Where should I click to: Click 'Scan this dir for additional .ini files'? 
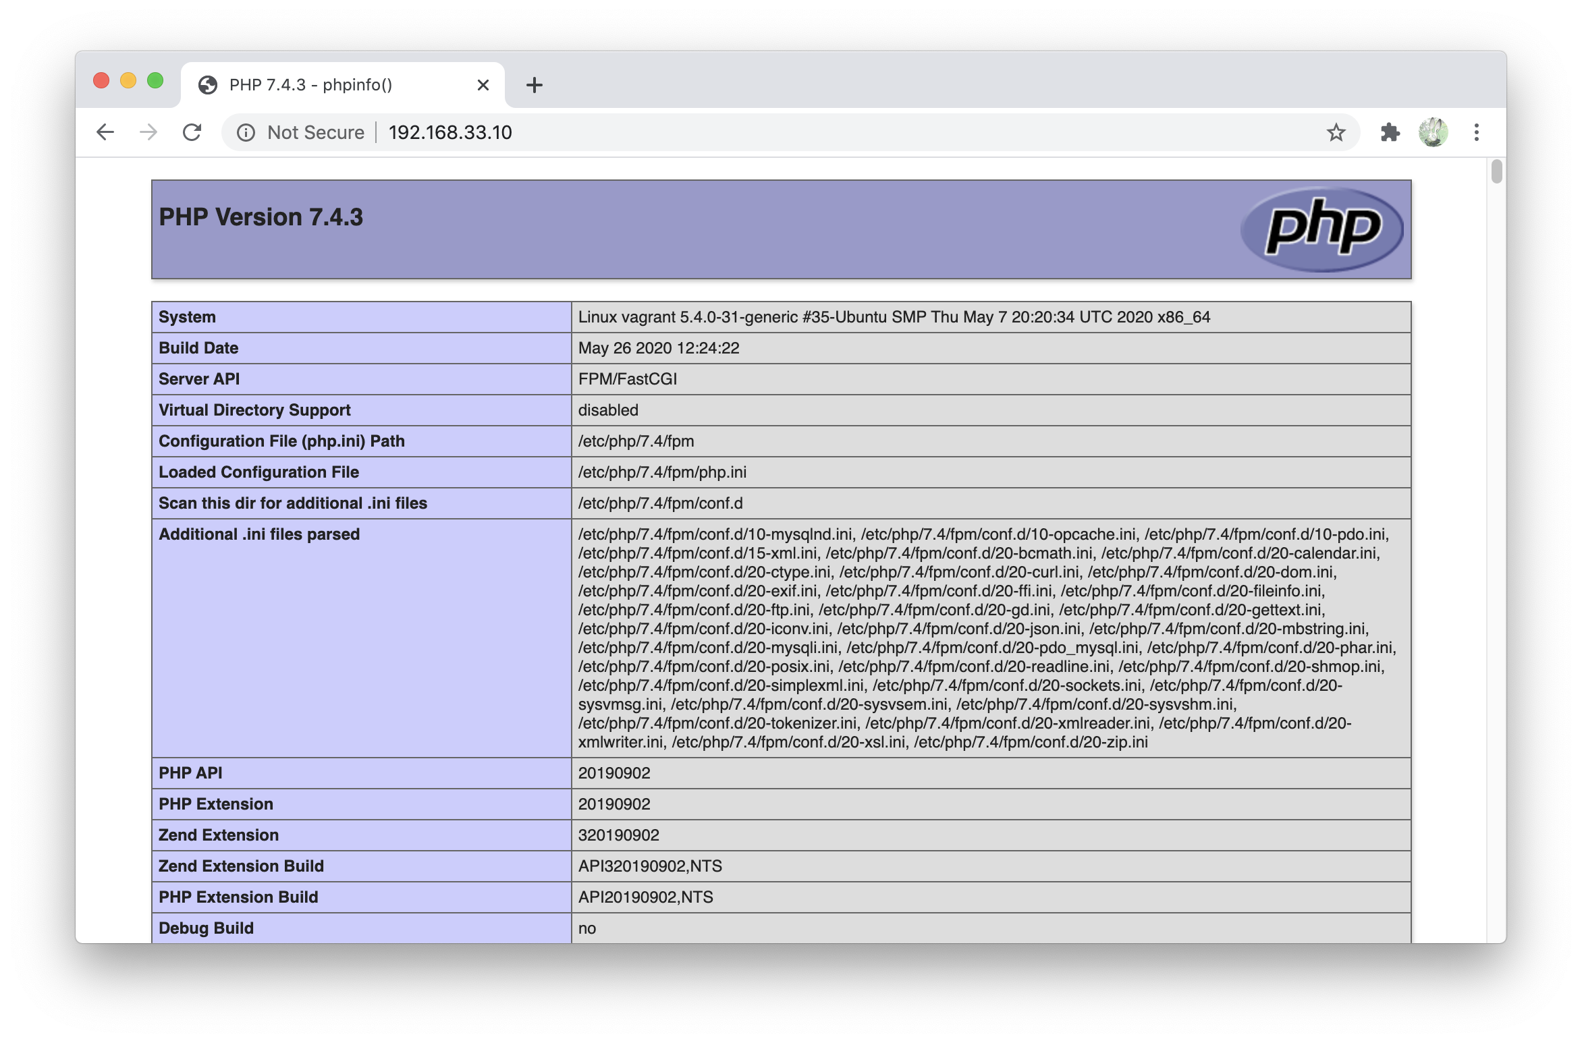pyautogui.click(x=293, y=503)
